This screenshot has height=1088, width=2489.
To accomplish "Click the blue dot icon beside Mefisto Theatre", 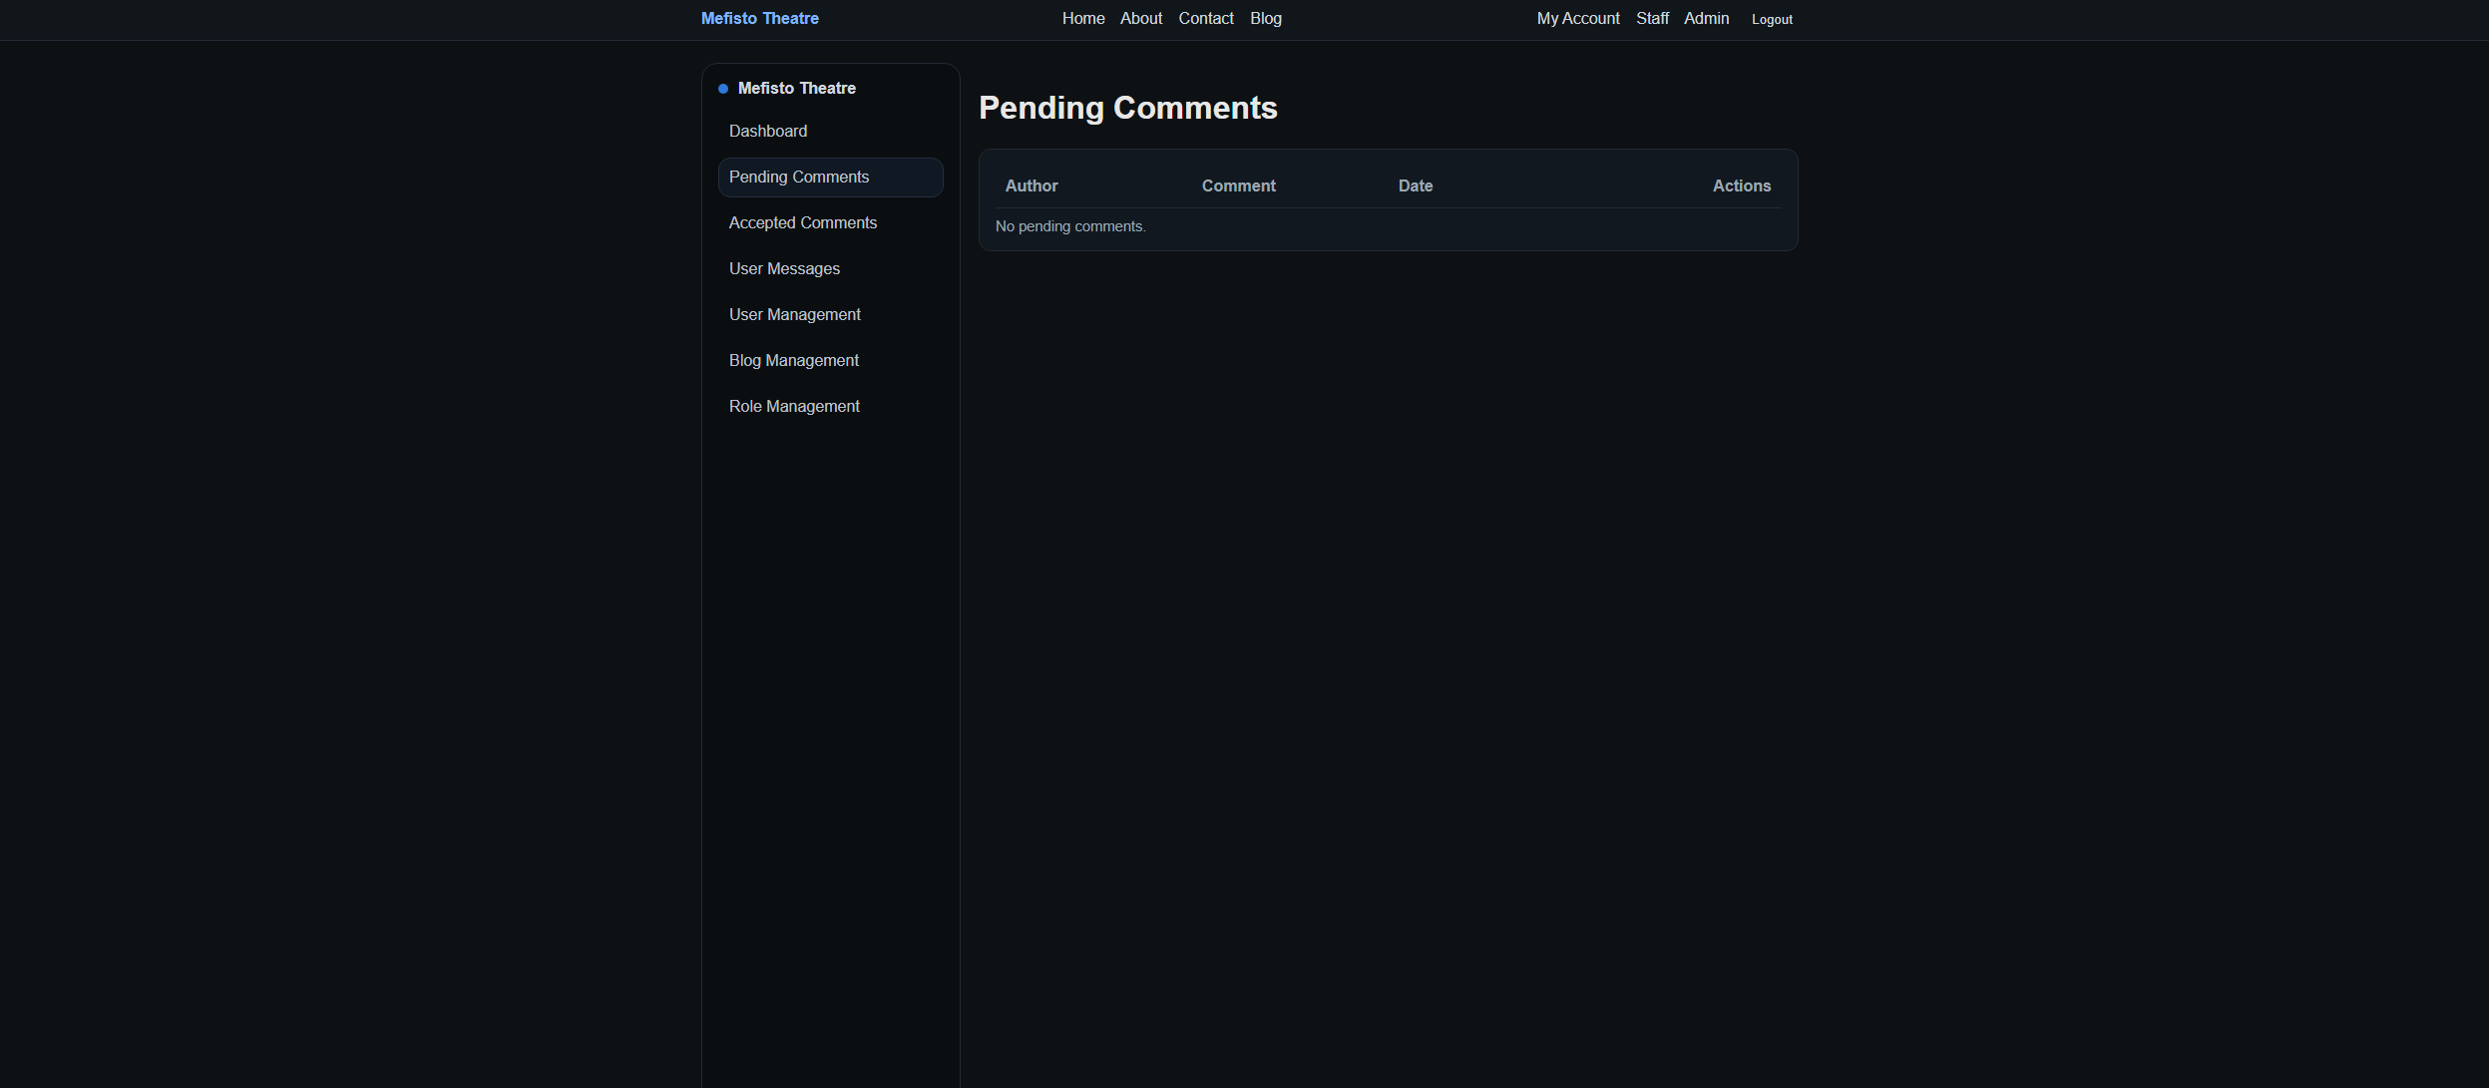I will click(x=722, y=88).
